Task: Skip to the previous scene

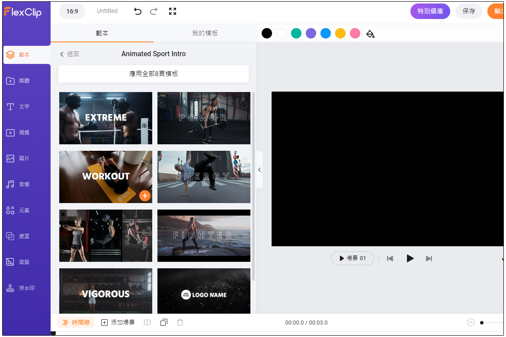Action: click(x=390, y=259)
